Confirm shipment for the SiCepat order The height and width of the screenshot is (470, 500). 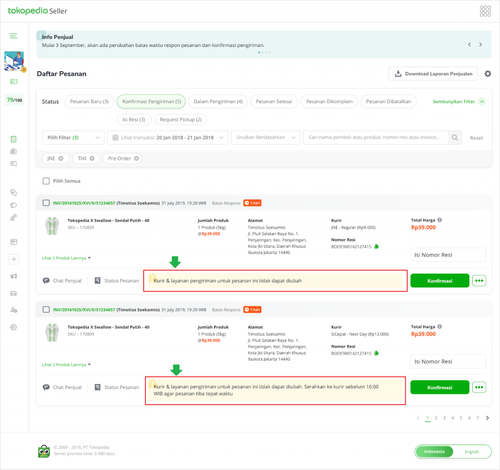coord(440,387)
